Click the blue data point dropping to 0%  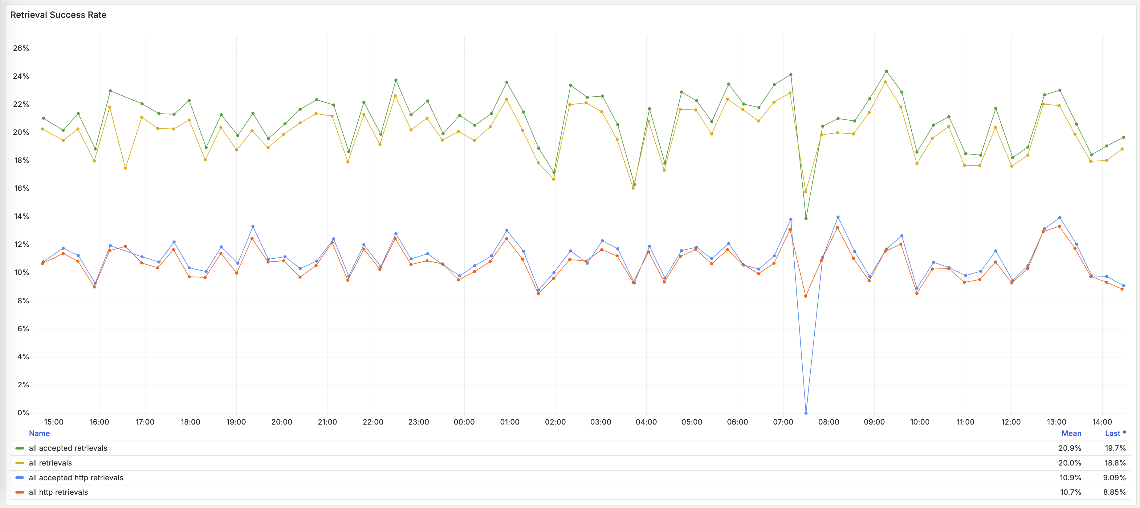806,413
